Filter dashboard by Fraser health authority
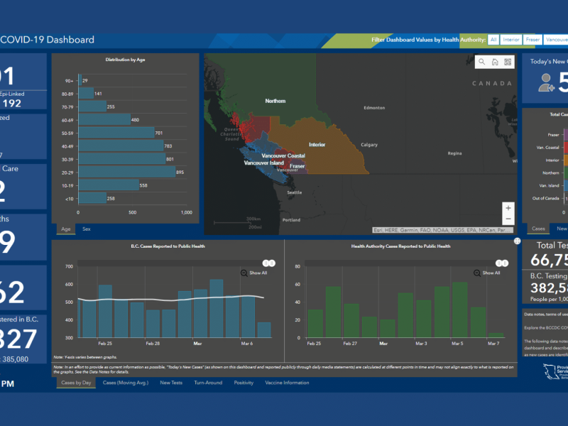 click(533, 40)
